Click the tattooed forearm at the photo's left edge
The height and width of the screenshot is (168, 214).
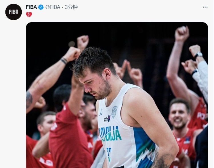pos(29,99)
